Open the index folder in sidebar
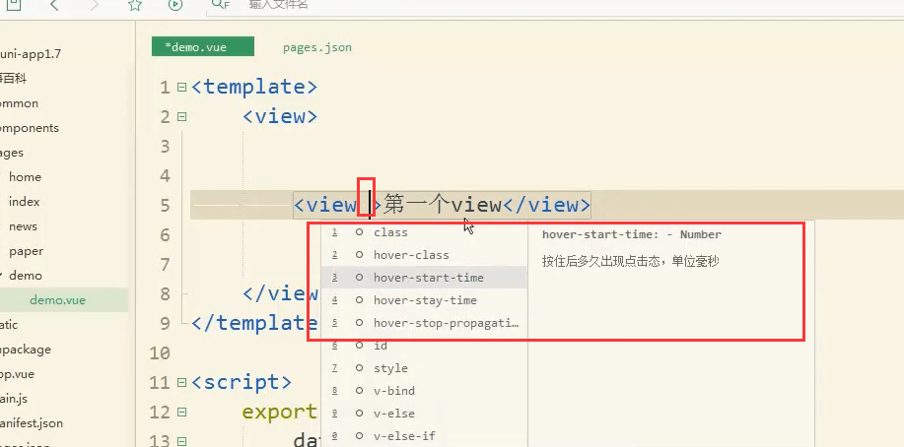The image size is (904, 447). pos(25,202)
